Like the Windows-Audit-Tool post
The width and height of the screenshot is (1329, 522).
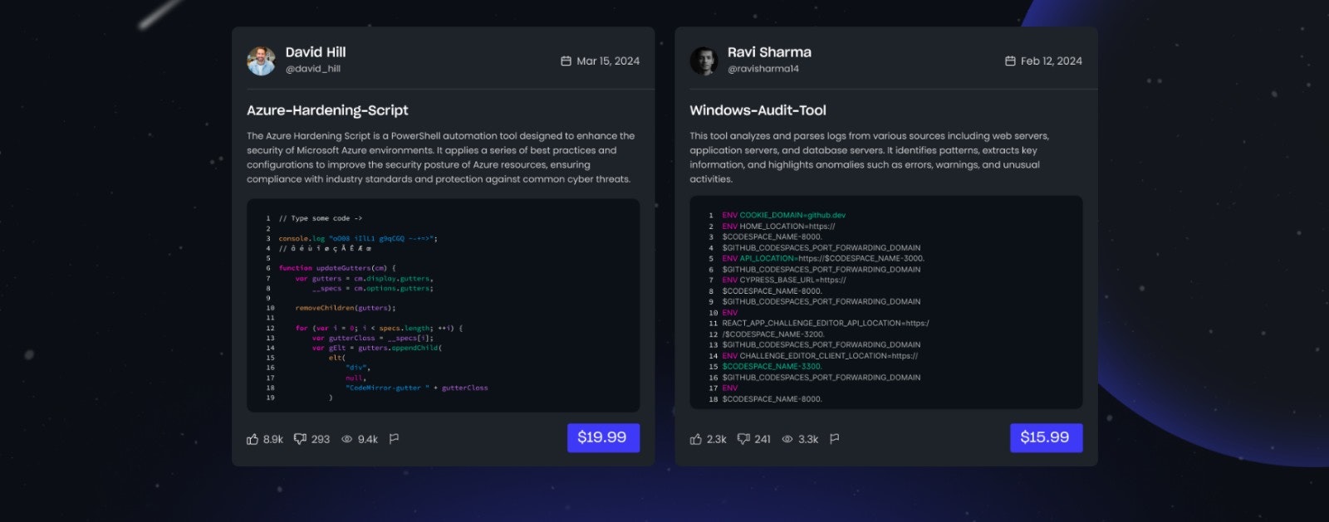click(x=696, y=439)
